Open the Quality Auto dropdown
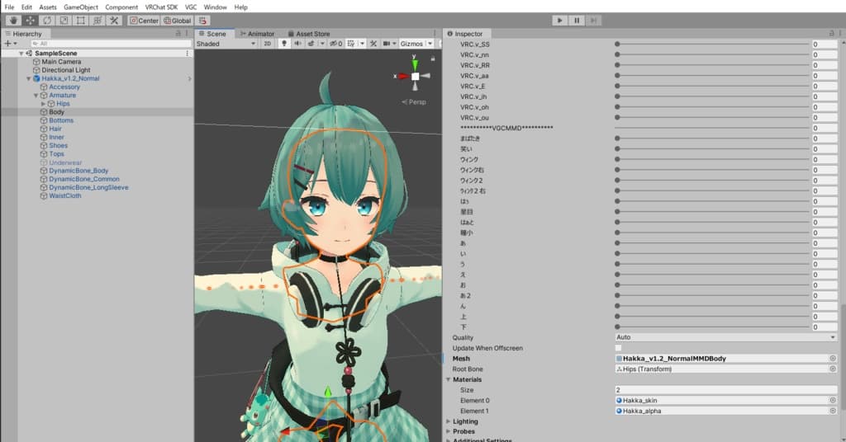The width and height of the screenshot is (846, 442). [725, 337]
